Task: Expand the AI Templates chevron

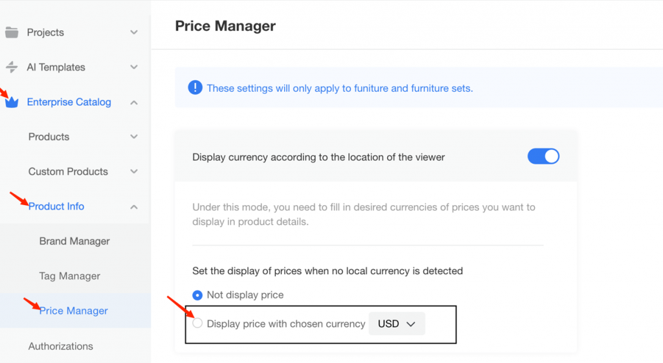Action: click(134, 67)
